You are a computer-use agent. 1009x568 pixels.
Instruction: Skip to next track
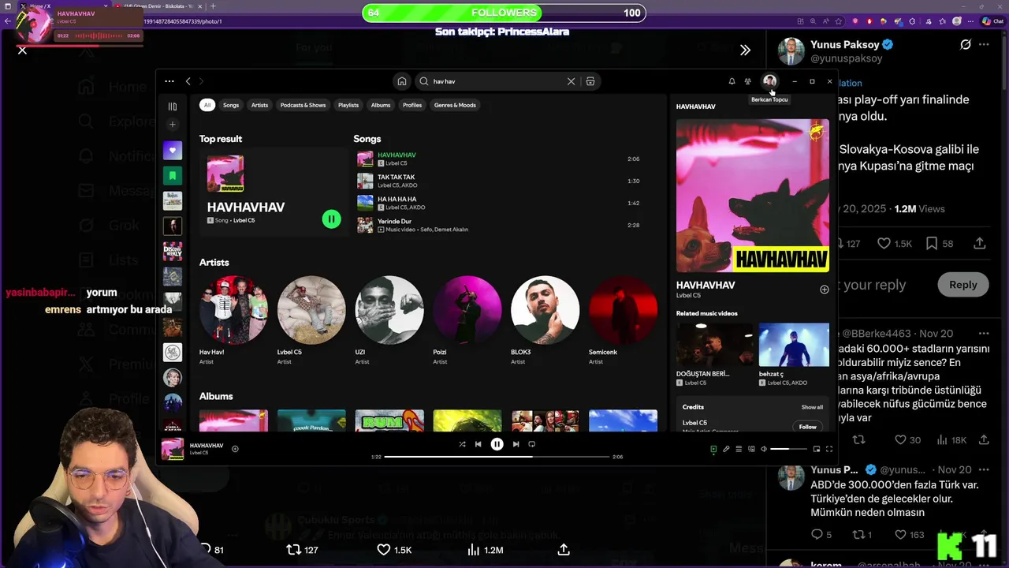coord(516,444)
